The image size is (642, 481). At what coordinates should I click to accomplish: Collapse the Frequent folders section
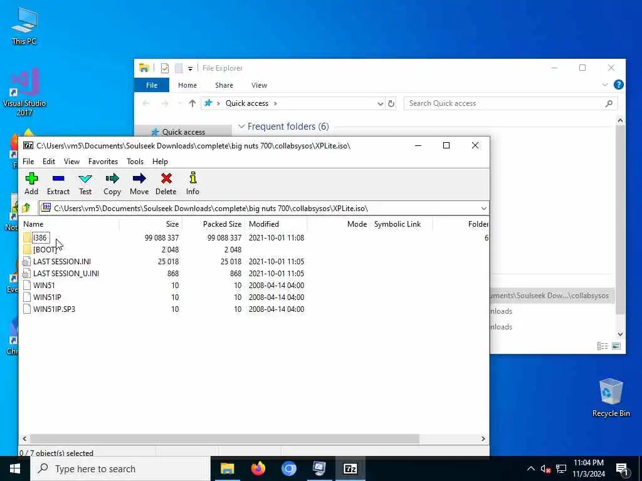(x=241, y=127)
